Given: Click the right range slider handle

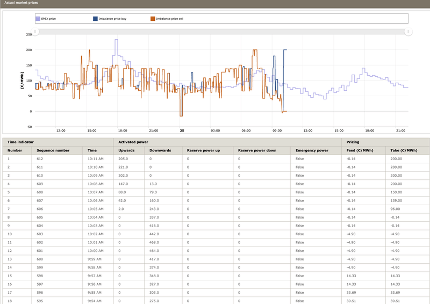Looking at the screenshot, I should (408, 32).
